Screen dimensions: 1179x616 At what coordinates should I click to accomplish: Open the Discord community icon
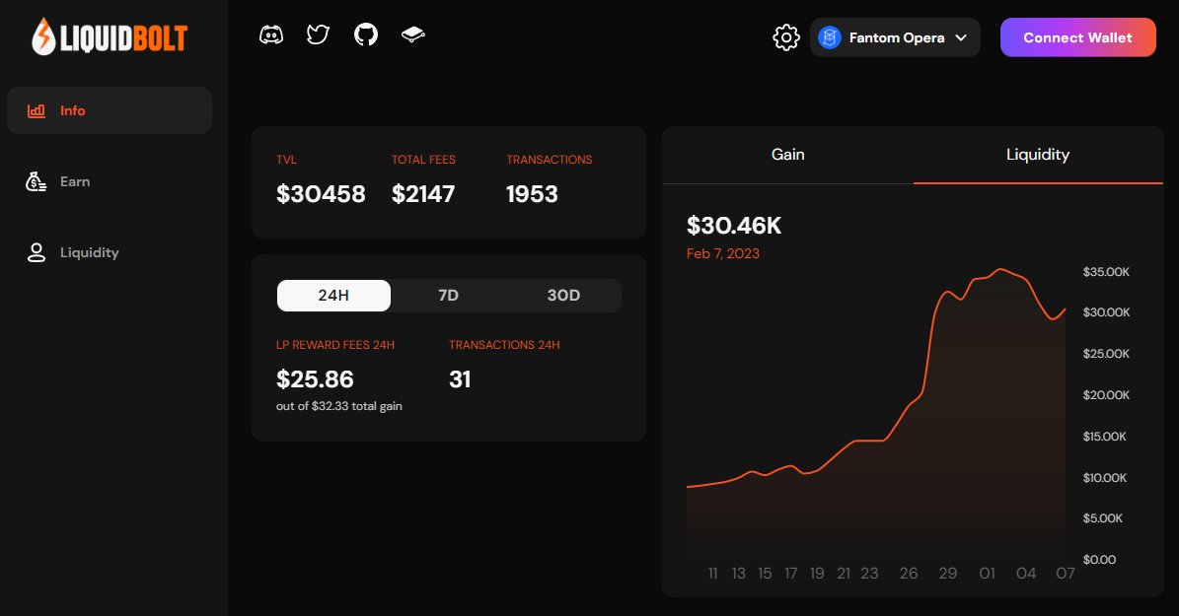coord(271,34)
